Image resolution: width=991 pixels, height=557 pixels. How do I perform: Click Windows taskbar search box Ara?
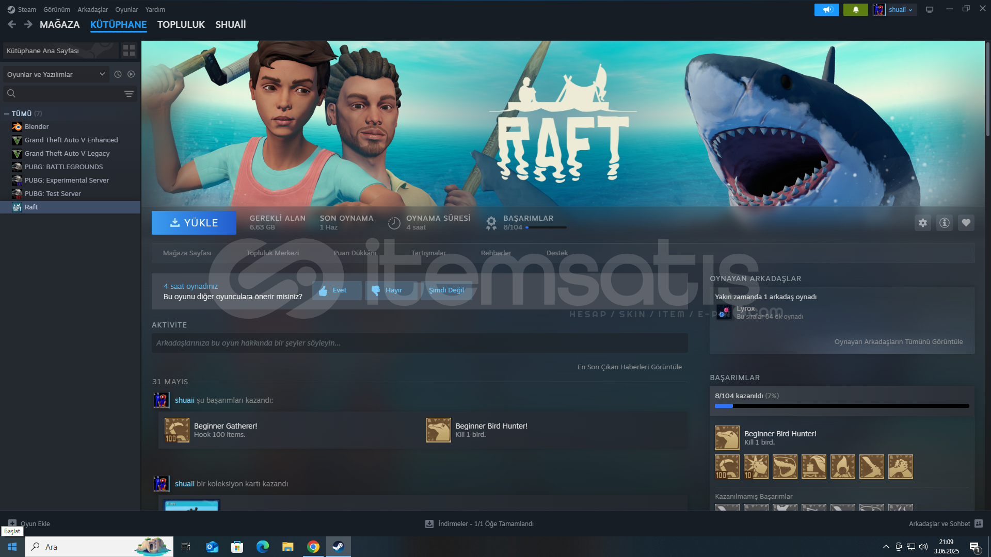[x=99, y=547]
